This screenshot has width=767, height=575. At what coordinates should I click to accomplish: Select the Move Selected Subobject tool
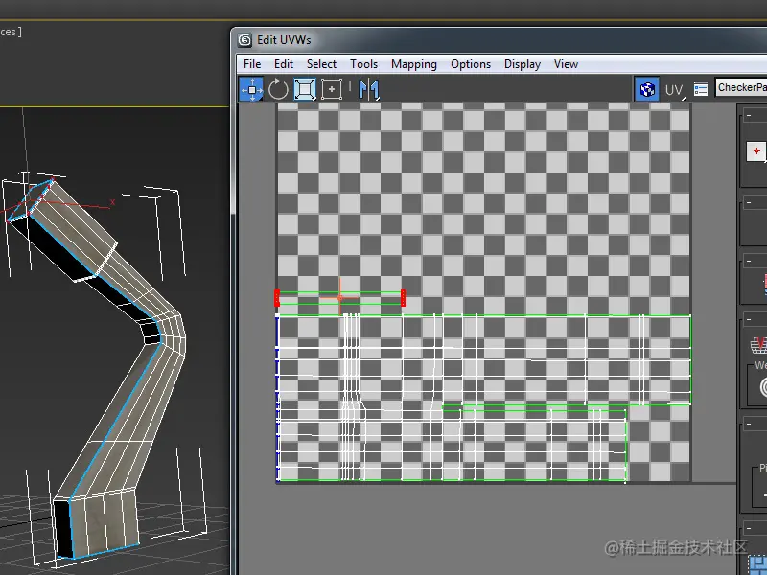click(x=251, y=89)
